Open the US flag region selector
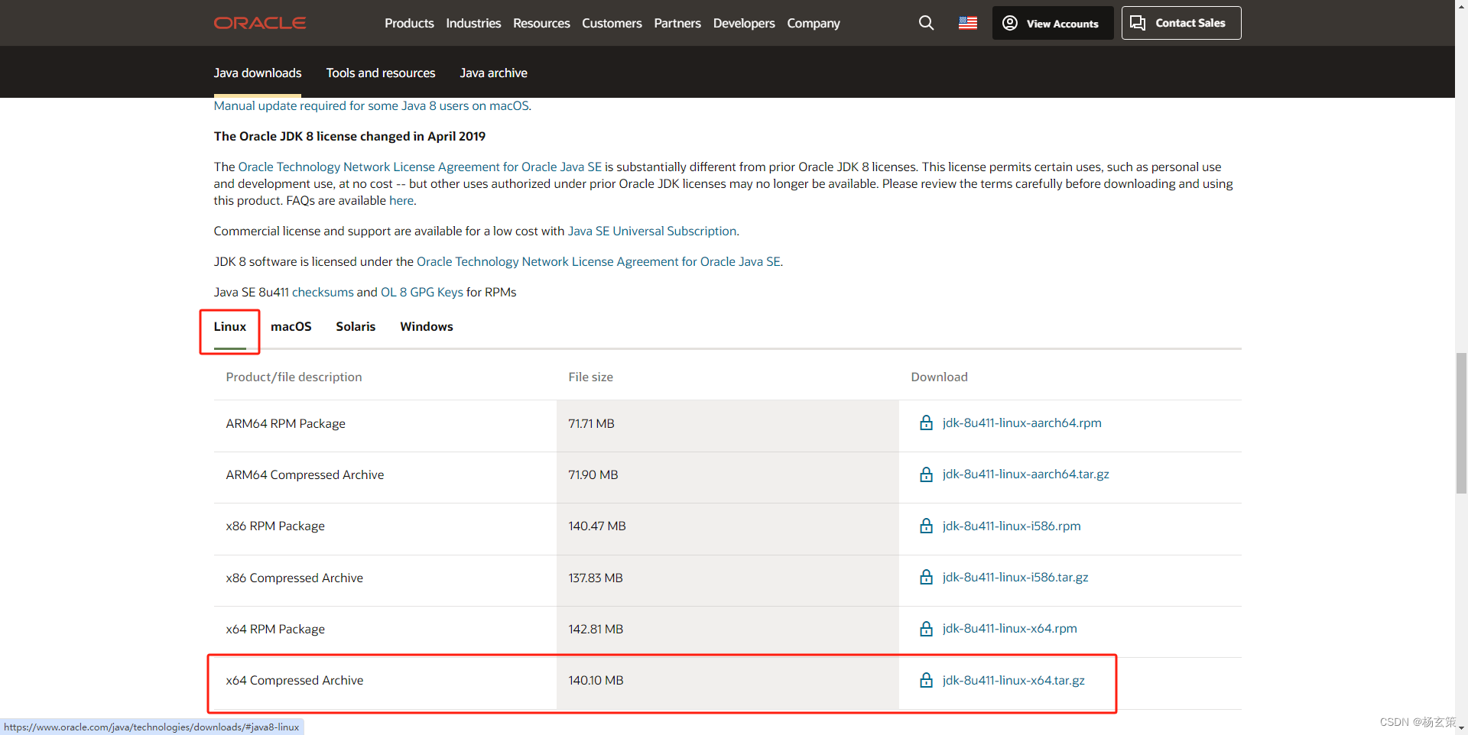Screen dimensions: 1468x735 [967, 23]
